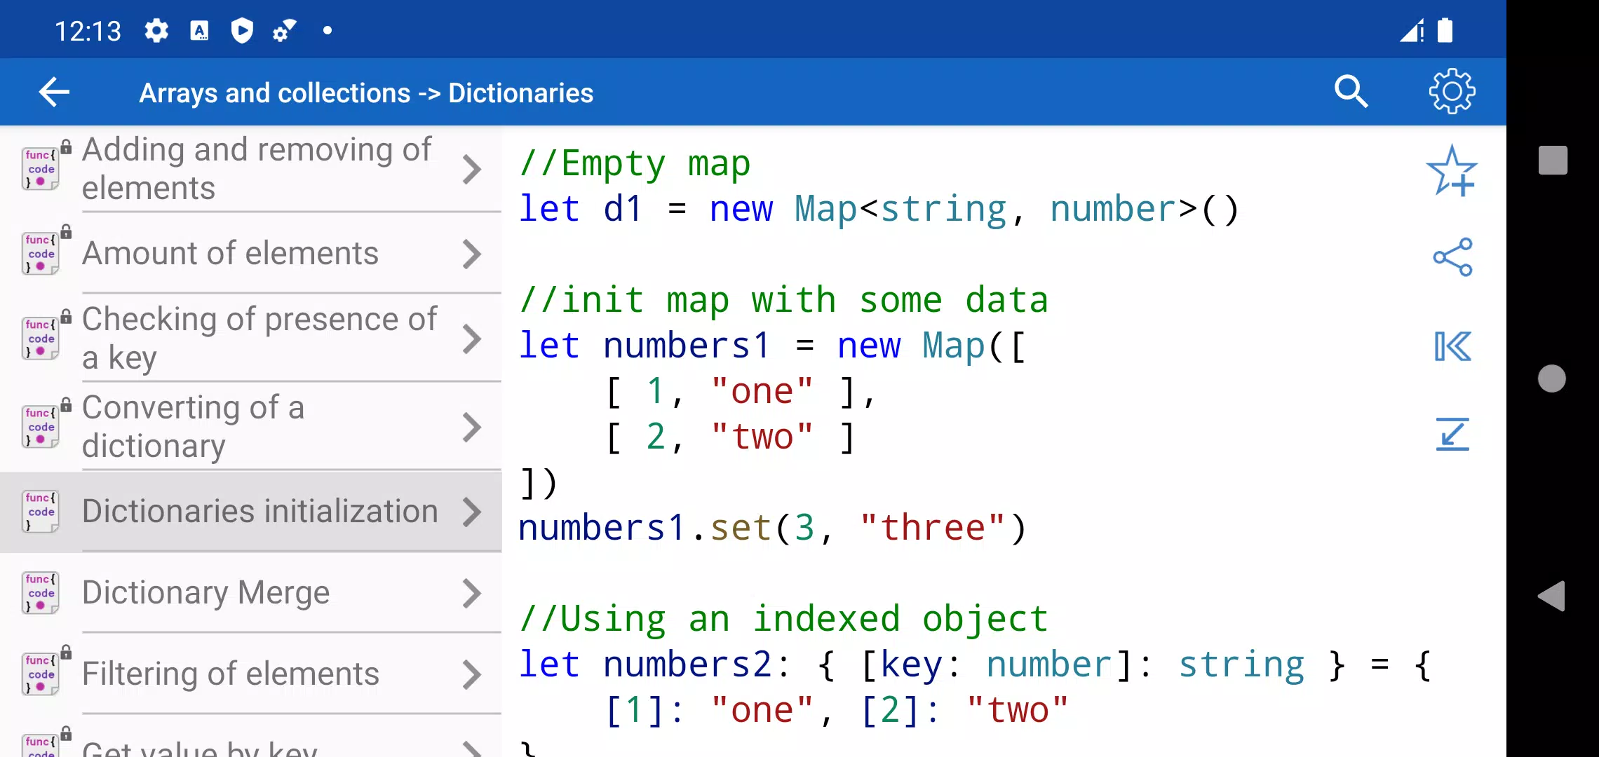Screen dimensions: 1599x757
Task: Tap the code icon beside Adding and removing
Action: (41, 169)
